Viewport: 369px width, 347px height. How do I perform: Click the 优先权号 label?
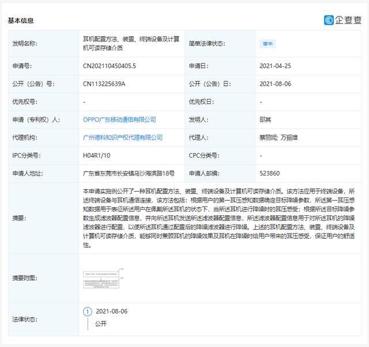pos(25,102)
